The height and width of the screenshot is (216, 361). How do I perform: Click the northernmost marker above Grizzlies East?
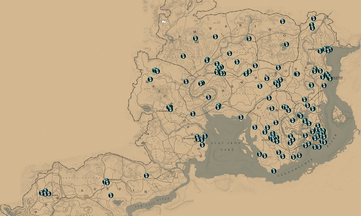(282, 21)
